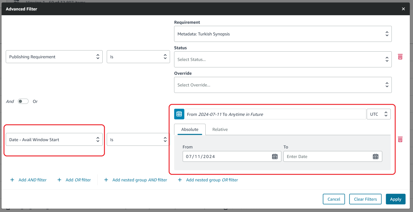Click Add nested group AND filter

[x=135, y=180]
